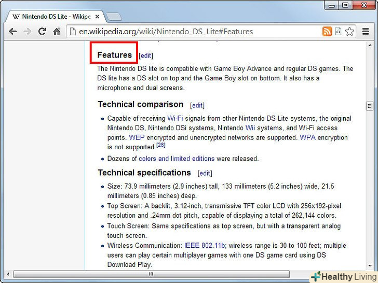Reload the Wikipedia page
378x283 pixels.
(x=42, y=32)
